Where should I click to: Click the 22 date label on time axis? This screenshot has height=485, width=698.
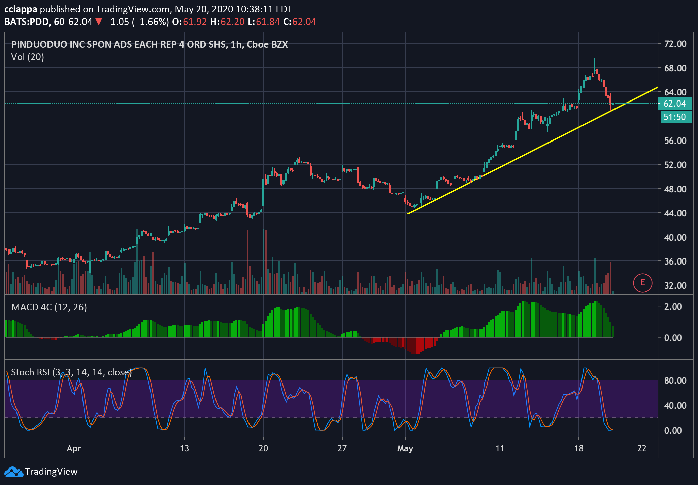point(642,448)
